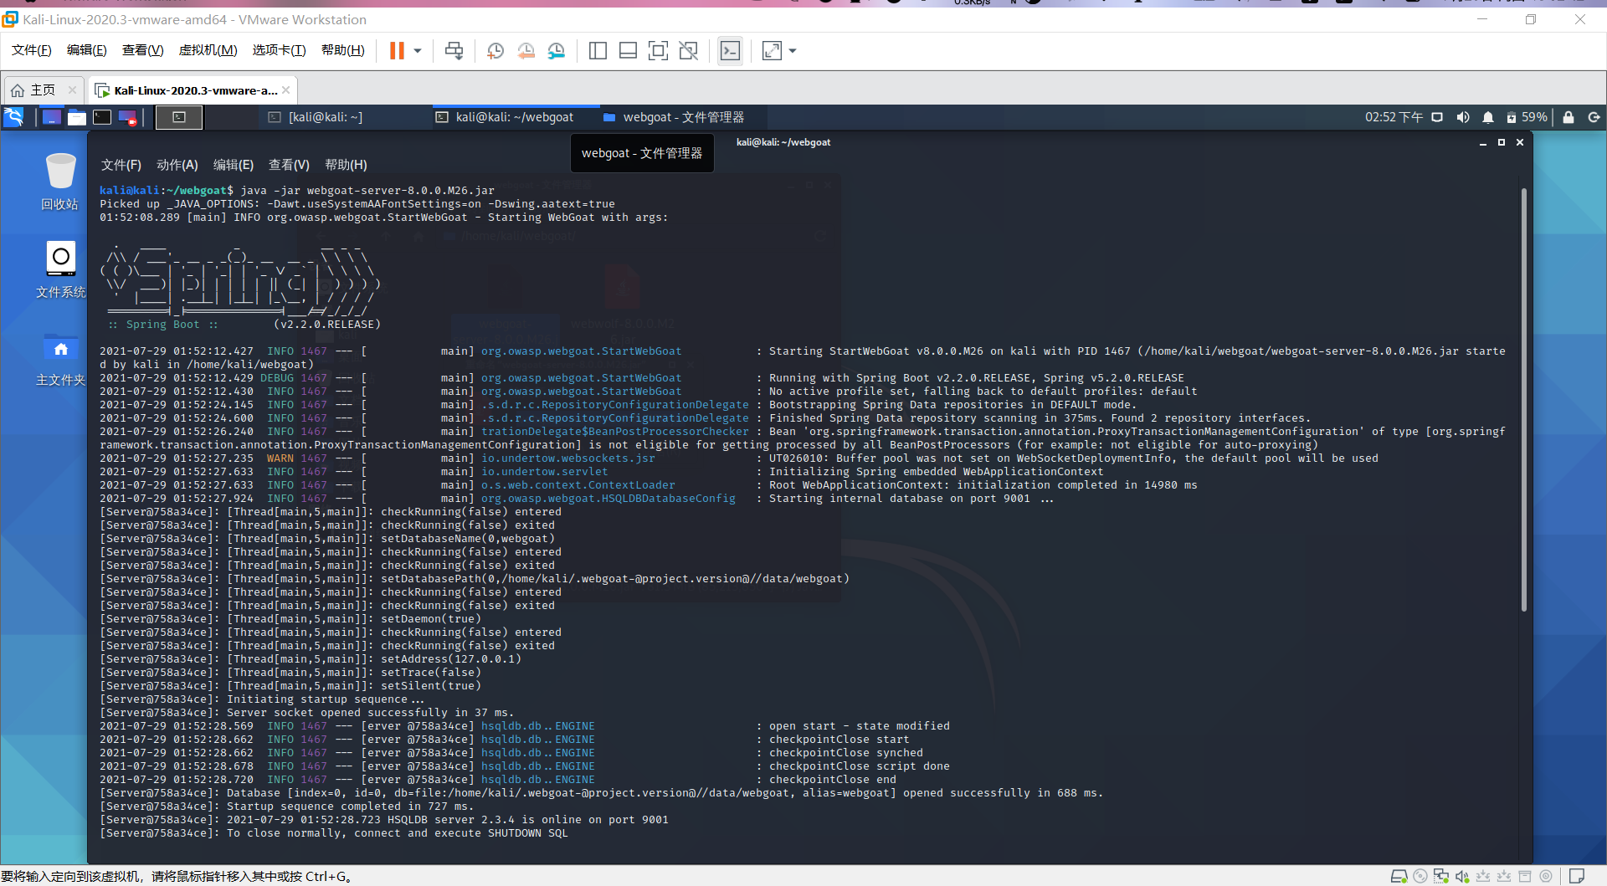Send Ctrl+Alt+Del to the virtual machine
The height and width of the screenshot is (886, 1607).
tap(454, 50)
